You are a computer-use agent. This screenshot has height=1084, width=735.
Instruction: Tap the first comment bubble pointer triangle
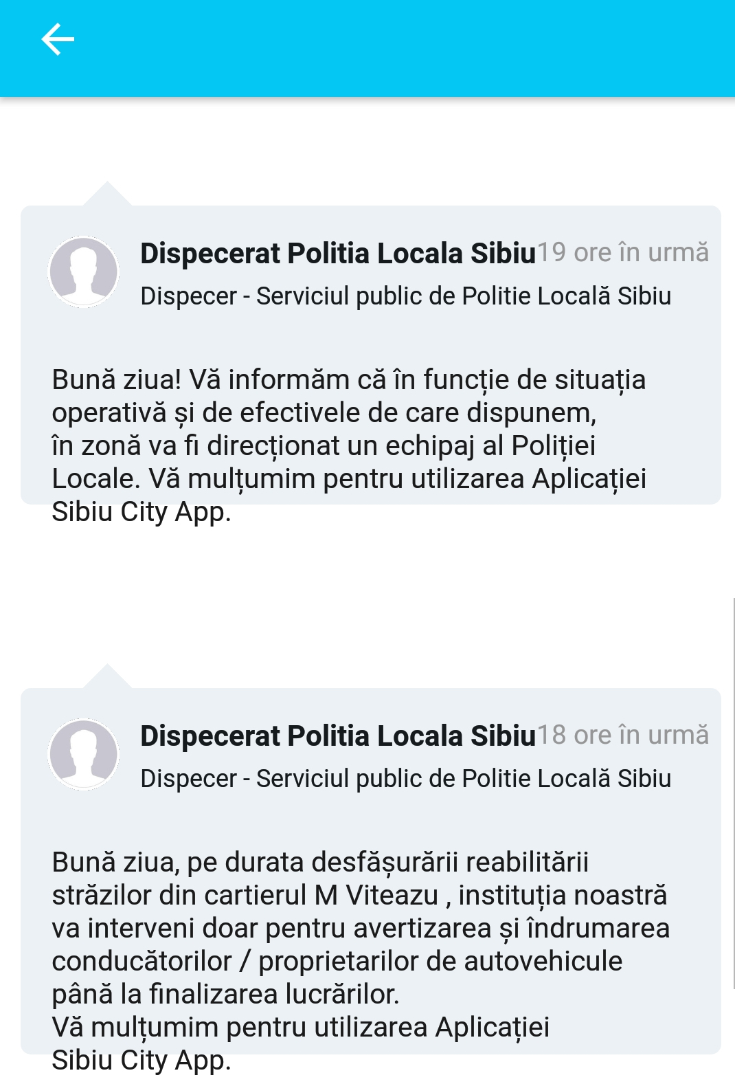coord(107,194)
